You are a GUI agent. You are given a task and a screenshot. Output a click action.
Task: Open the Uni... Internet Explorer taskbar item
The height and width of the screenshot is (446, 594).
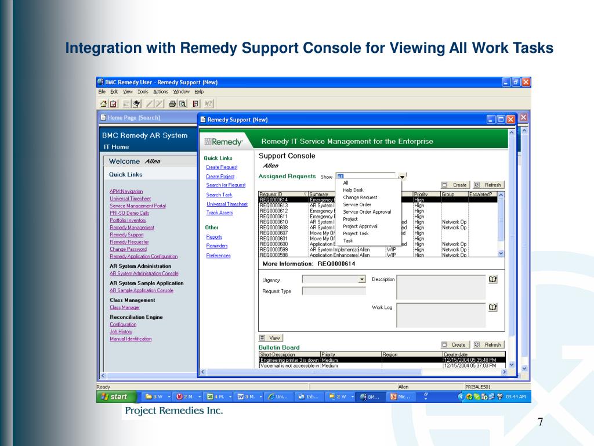point(278,397)
